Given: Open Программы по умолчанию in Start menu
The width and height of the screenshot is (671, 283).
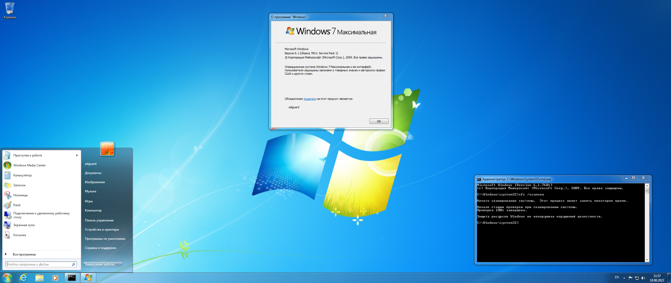Looking at the screenshot, I should (x=105, y=239).
